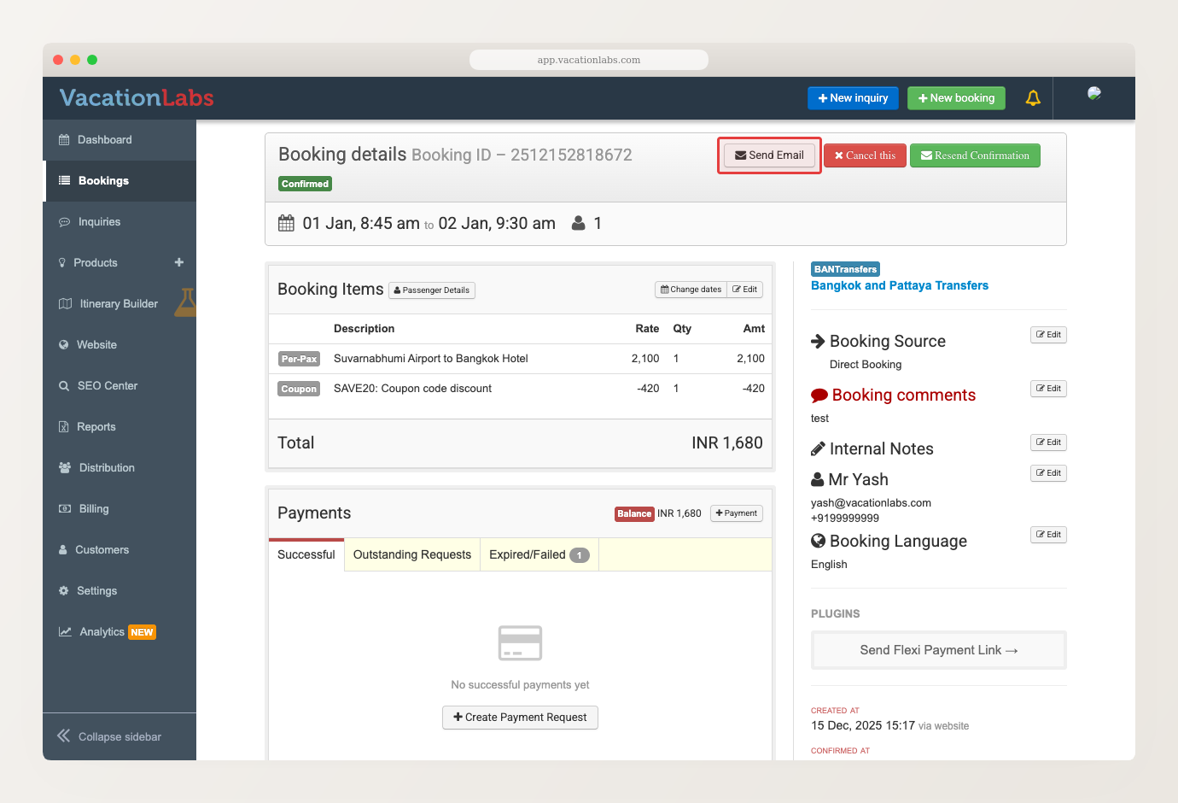The width and height of the screenshot is (1178, 803).
Task: Click the Send Email button
Action: (x=770, y=155)
